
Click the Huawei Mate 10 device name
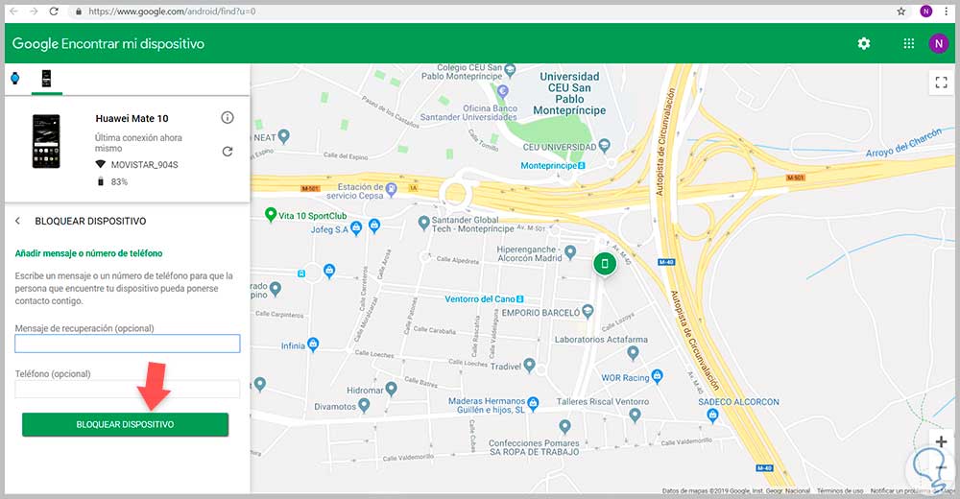pos(132,118)
